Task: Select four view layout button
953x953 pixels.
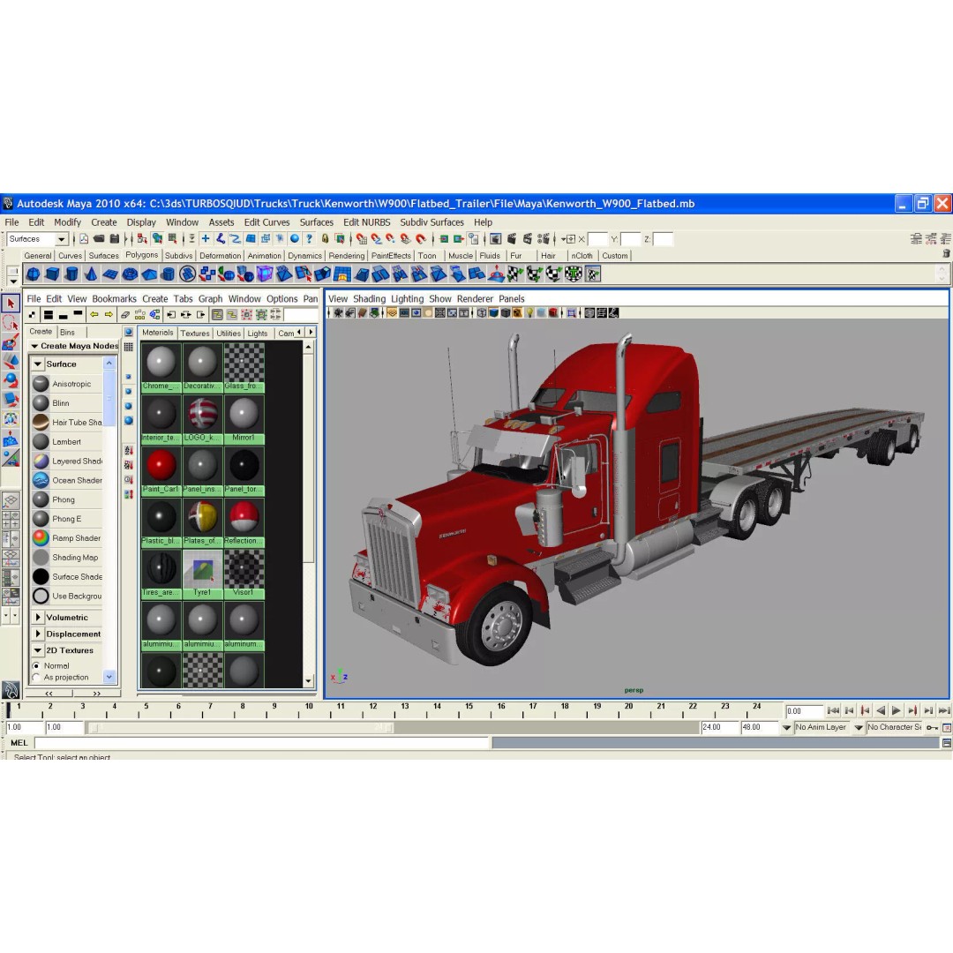Action: [11, 520]
